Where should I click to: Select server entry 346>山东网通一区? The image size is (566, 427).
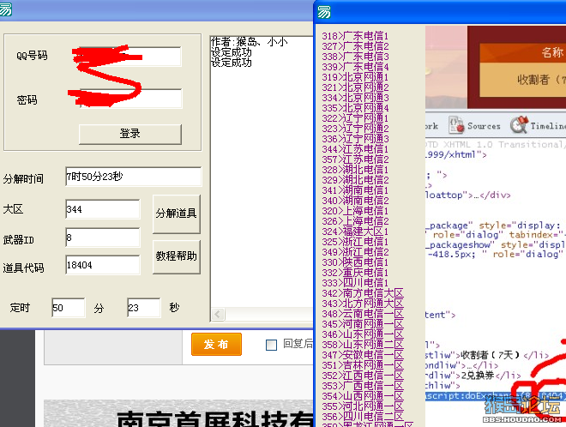click(363, 334)
